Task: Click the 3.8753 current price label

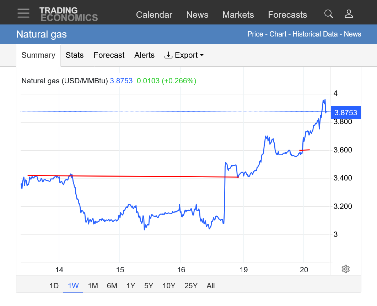Action: pos(345,113)
